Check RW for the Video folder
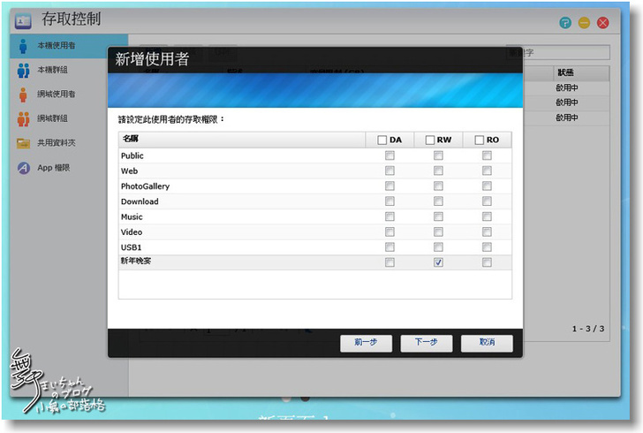Image resolution: width=643 pixels, height=433 pixels. point(438,232)
